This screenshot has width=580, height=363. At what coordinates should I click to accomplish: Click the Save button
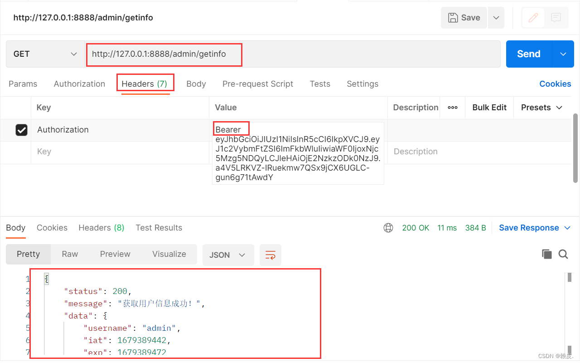[x=464, y=18]
